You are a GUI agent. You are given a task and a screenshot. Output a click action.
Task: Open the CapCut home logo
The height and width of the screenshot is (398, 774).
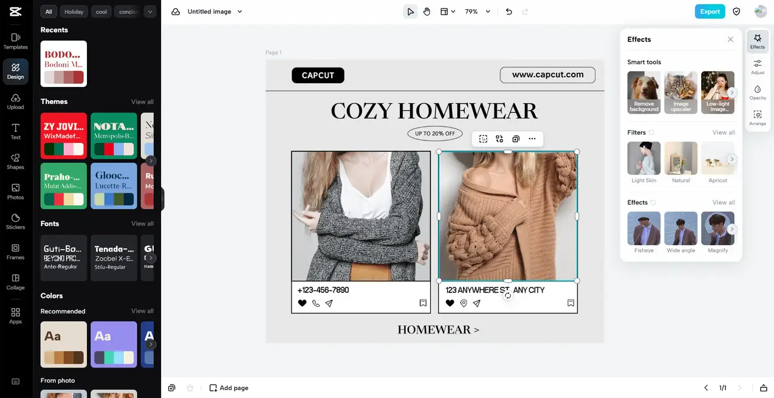(x=15, y=12)
